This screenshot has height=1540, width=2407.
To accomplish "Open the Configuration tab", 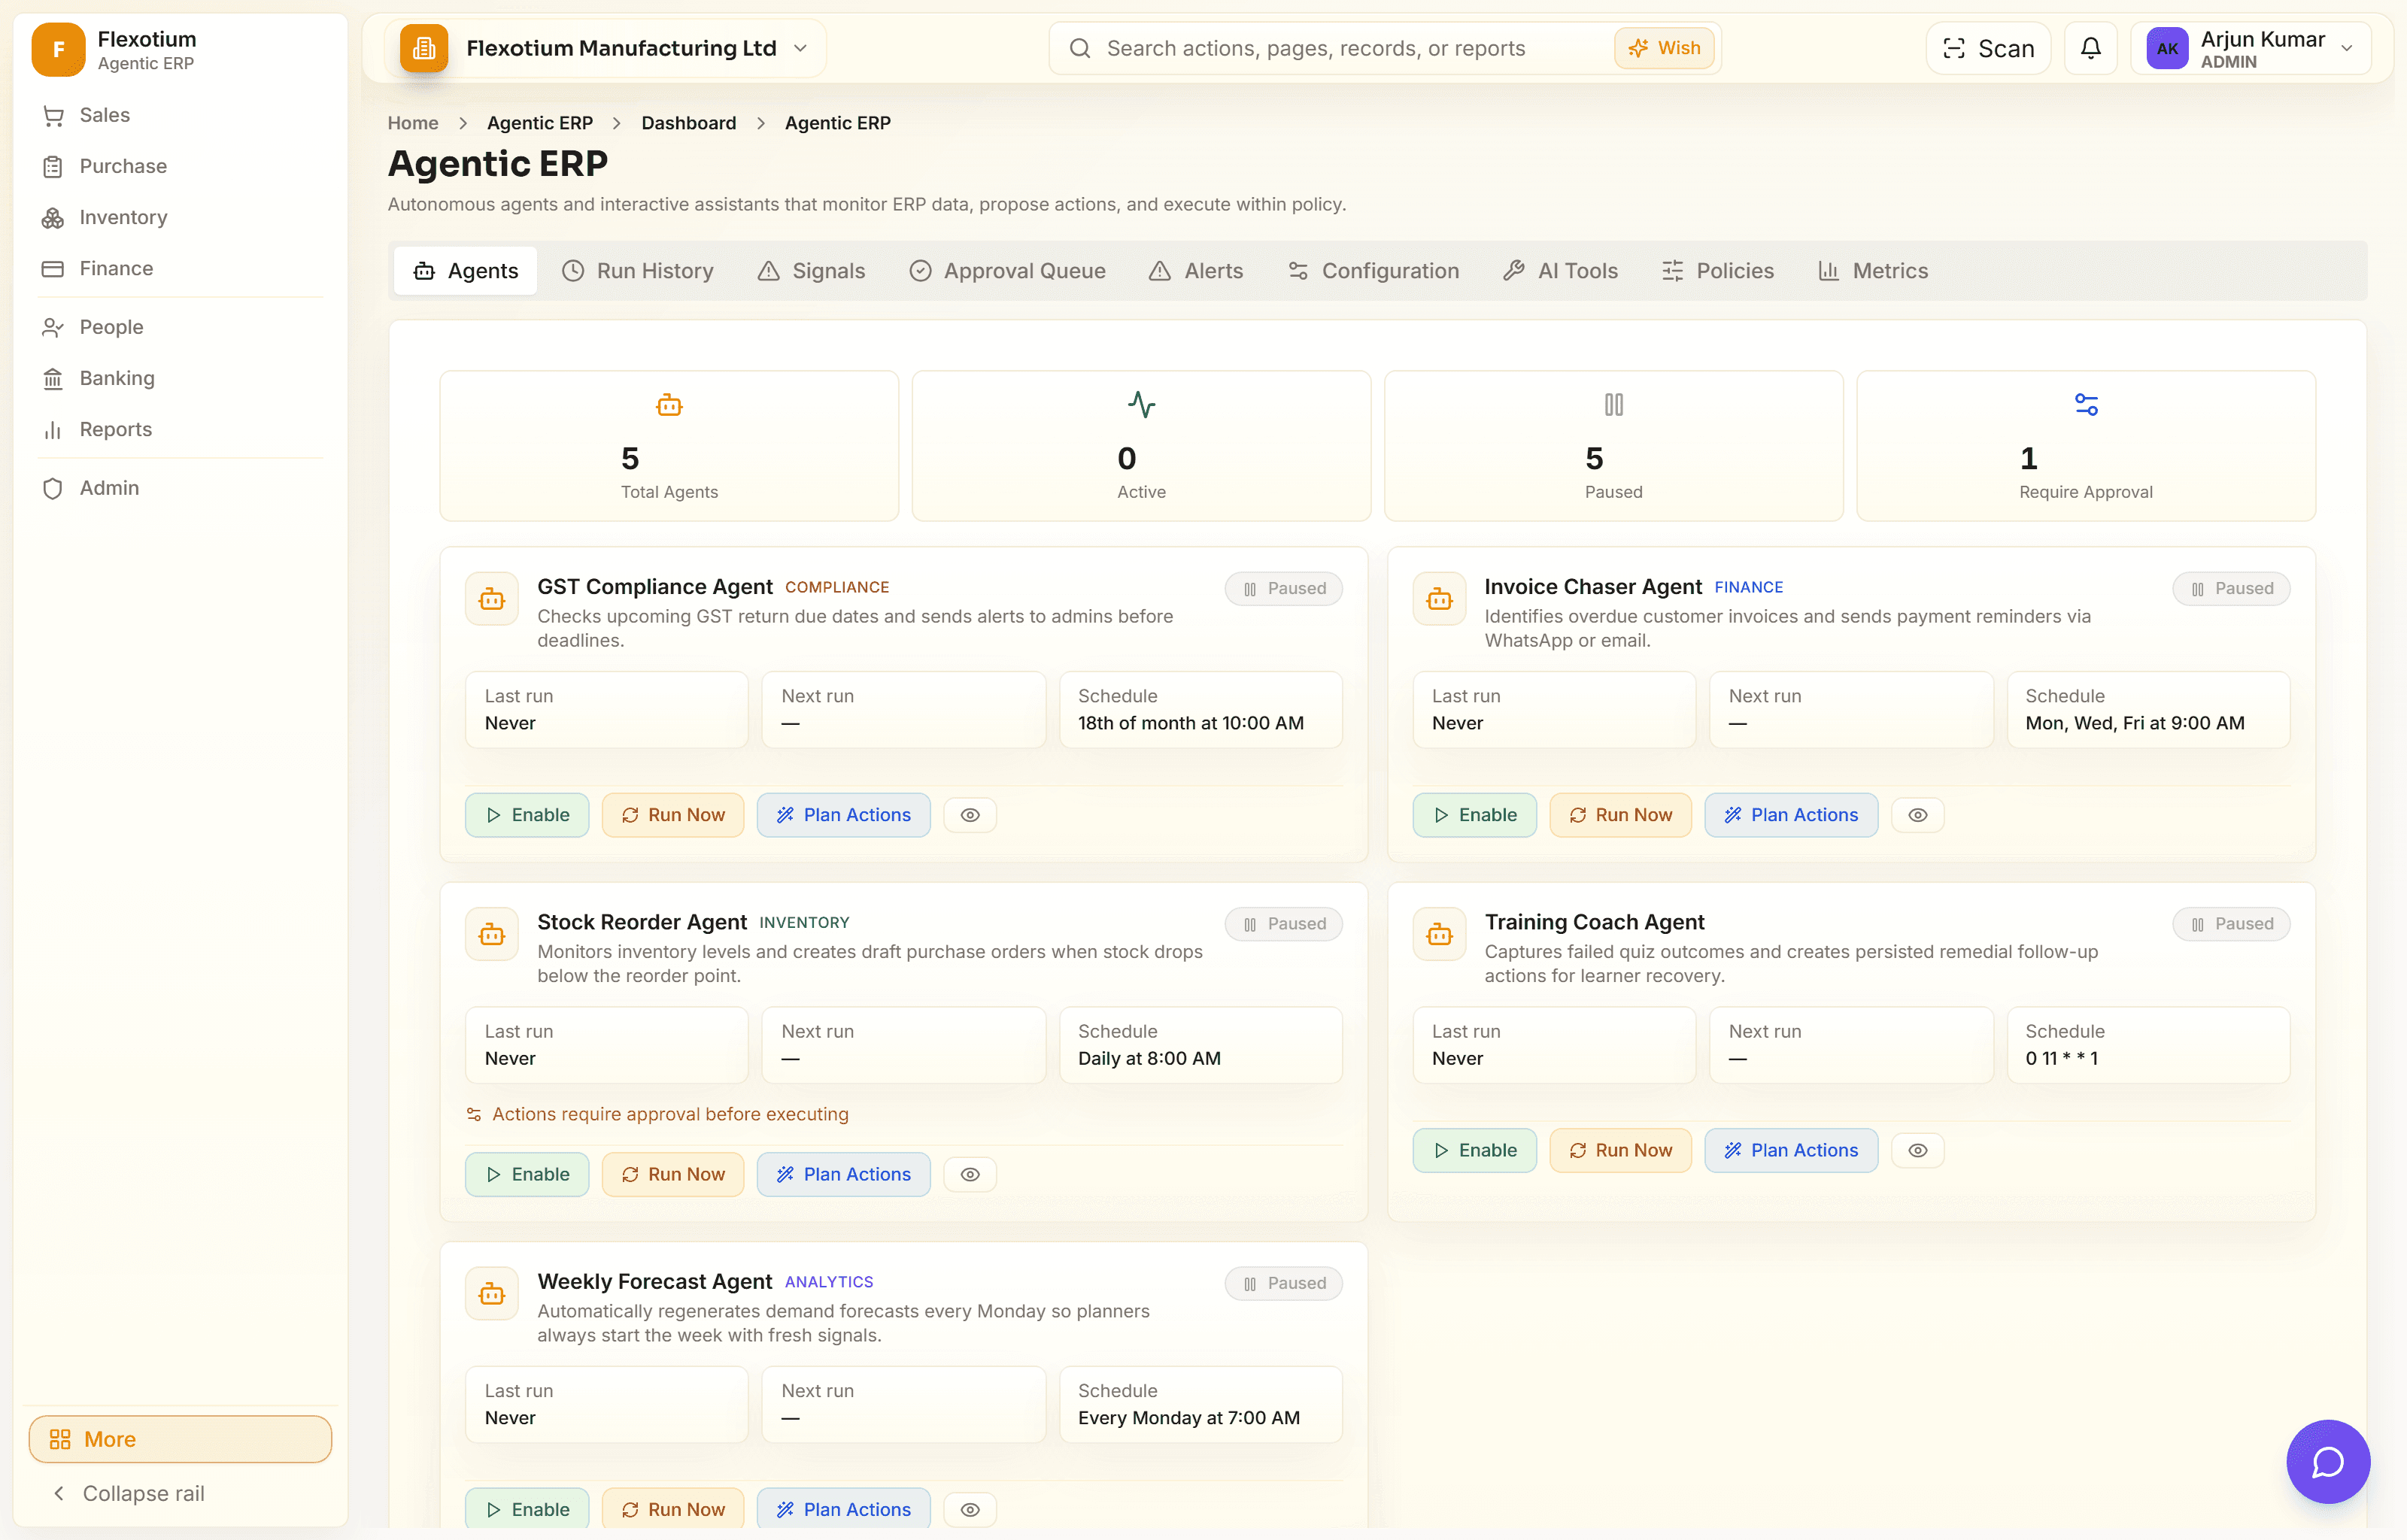I will click(1373, 271).
